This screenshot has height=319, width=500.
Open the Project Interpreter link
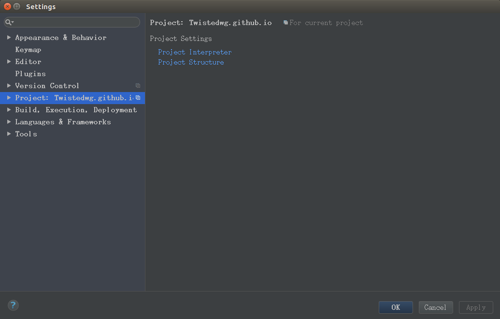pos(195,52)
